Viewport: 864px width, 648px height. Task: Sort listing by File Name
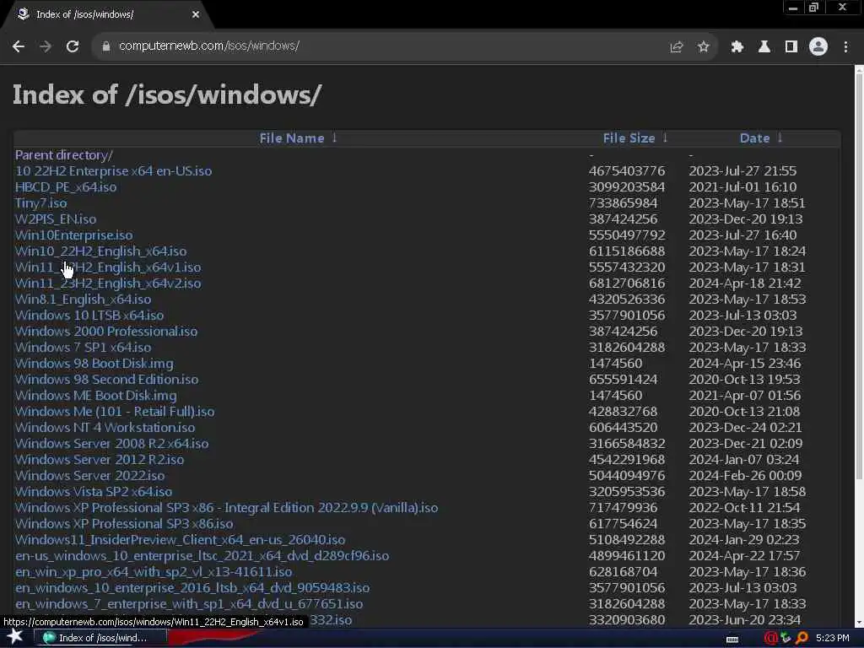292,138
